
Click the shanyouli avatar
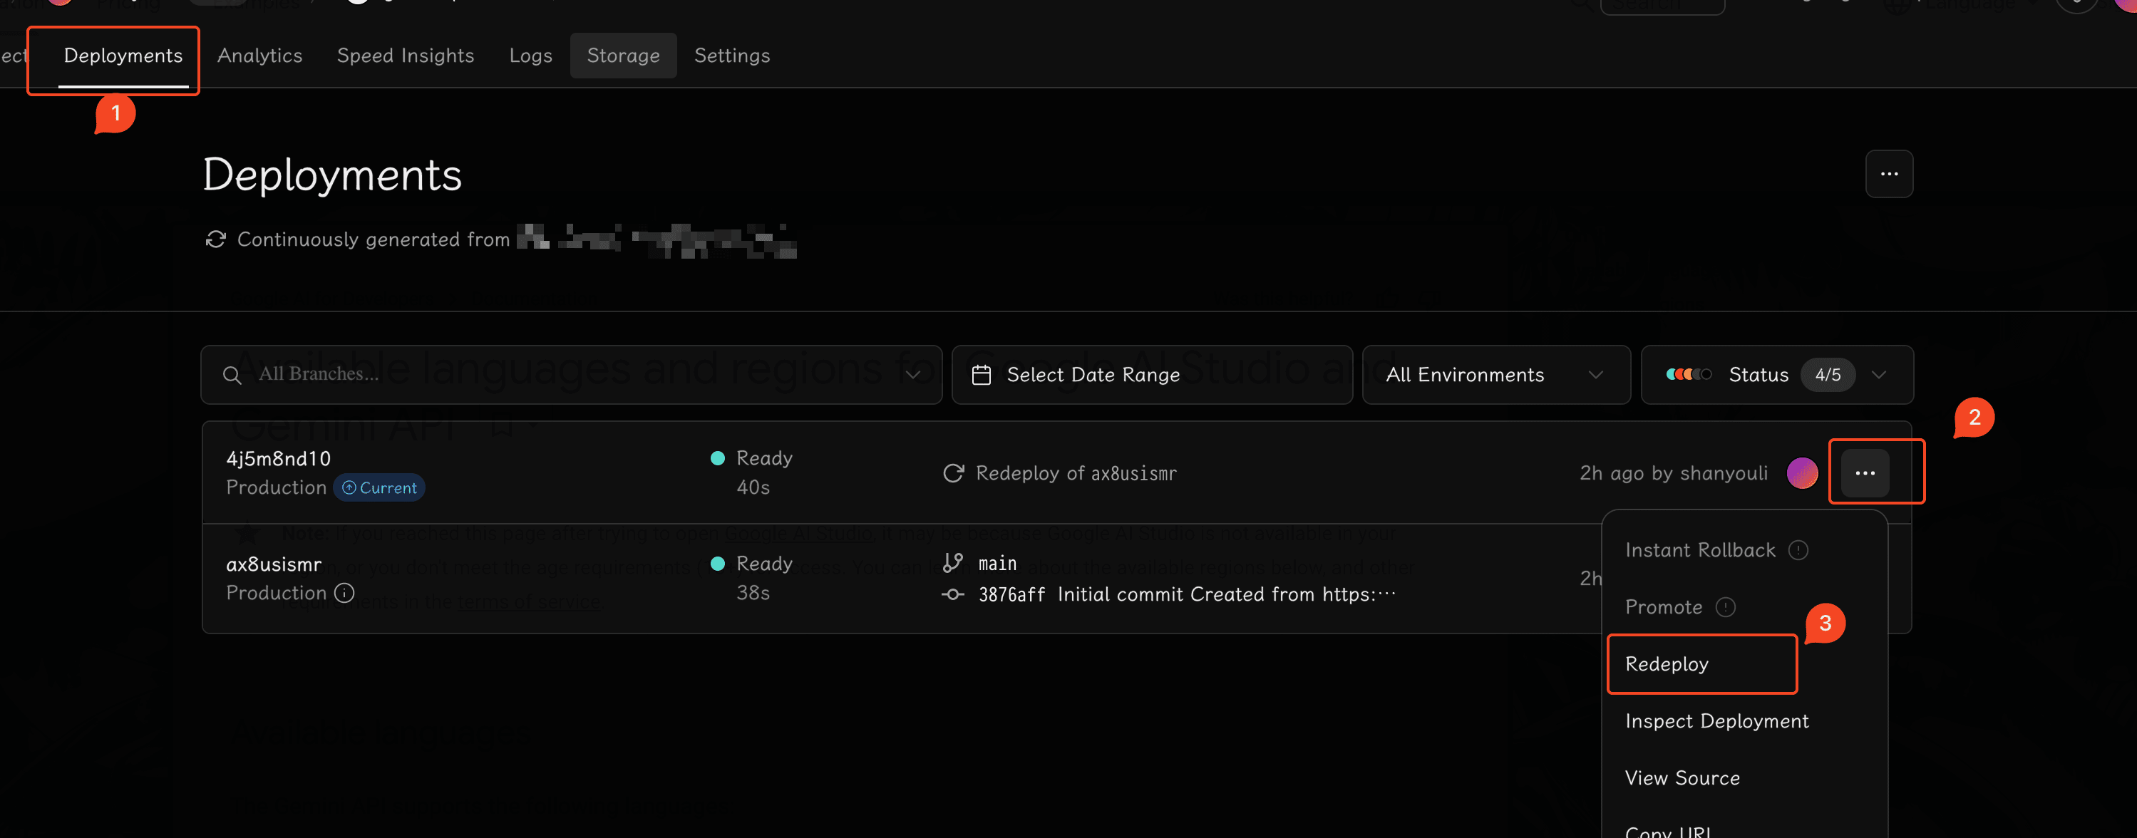[x=1801, y=473]
